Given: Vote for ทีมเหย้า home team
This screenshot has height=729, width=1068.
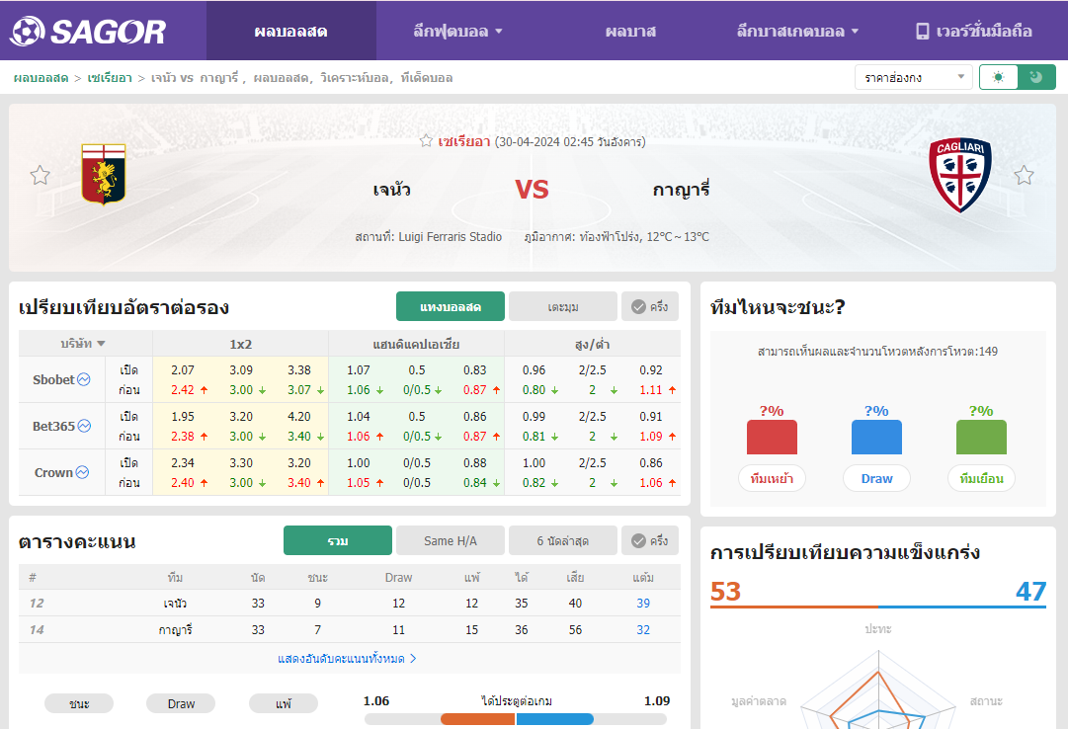Looking at the screenshot, I should tap(772, 478).
